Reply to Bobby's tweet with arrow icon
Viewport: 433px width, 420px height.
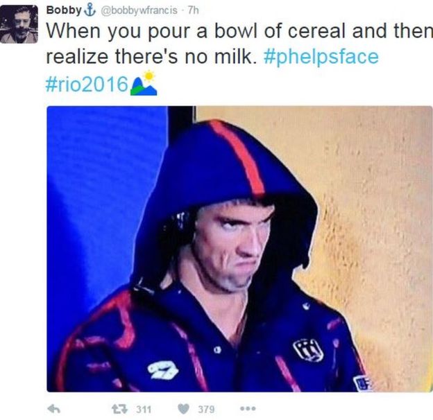pos(54,409)
